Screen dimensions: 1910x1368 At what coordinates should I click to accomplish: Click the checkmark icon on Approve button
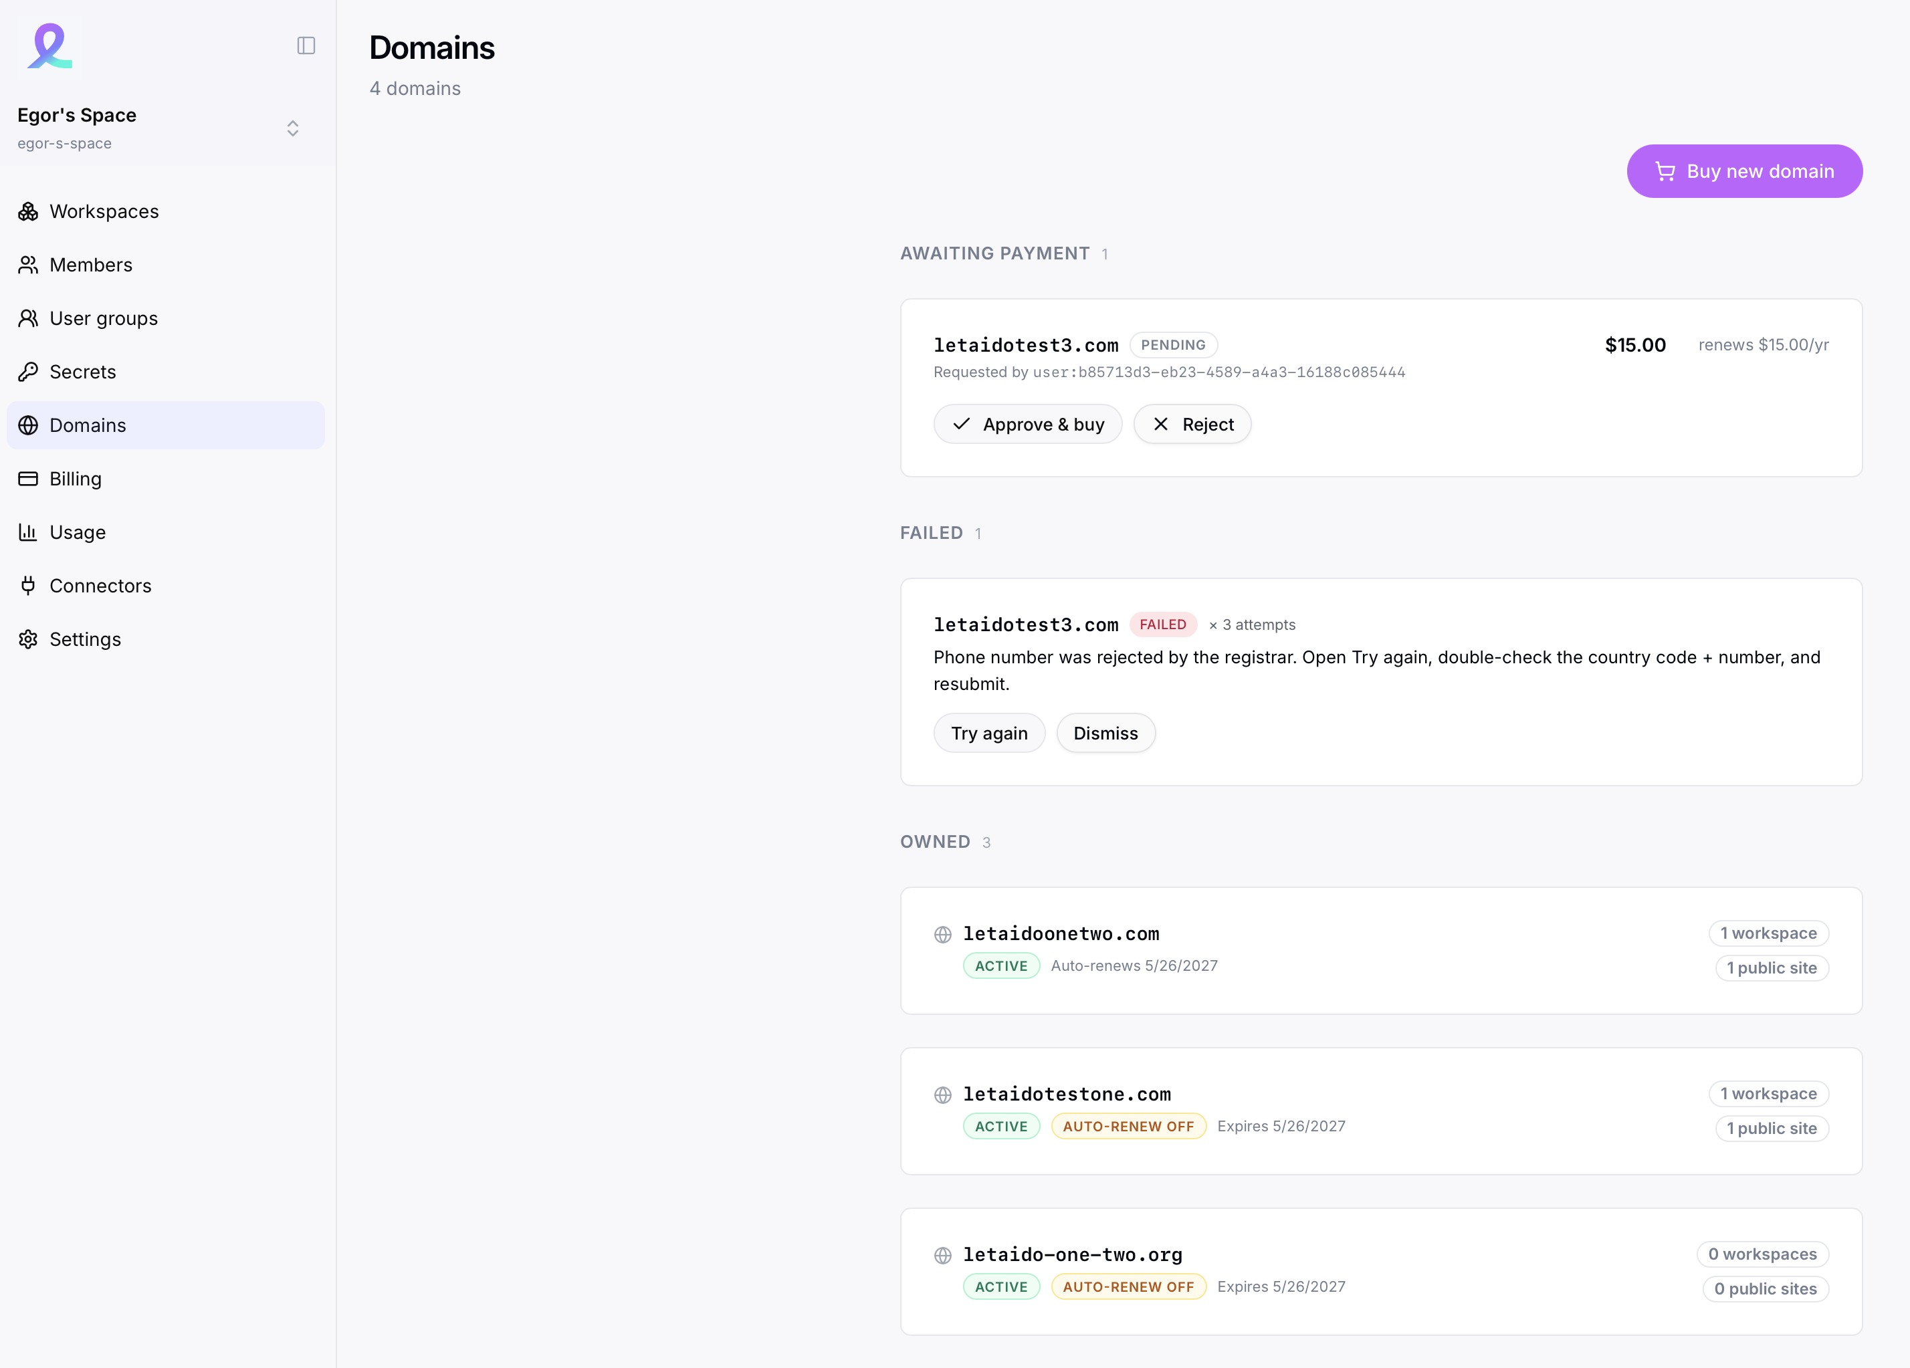[x=962, y=425]
